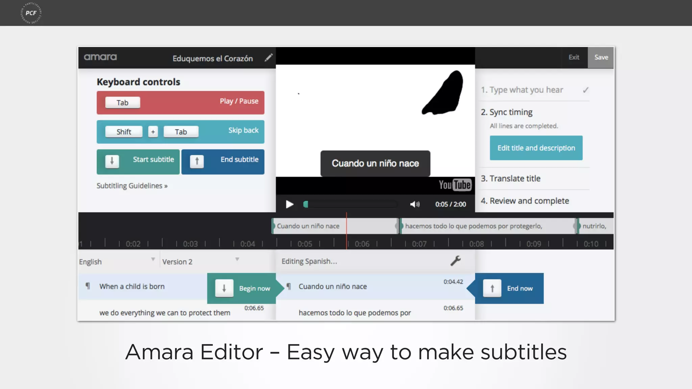Click the Editing Spanish... label
Image resolution: width=692 pixels, height=389 pixels.
point(309,261)
